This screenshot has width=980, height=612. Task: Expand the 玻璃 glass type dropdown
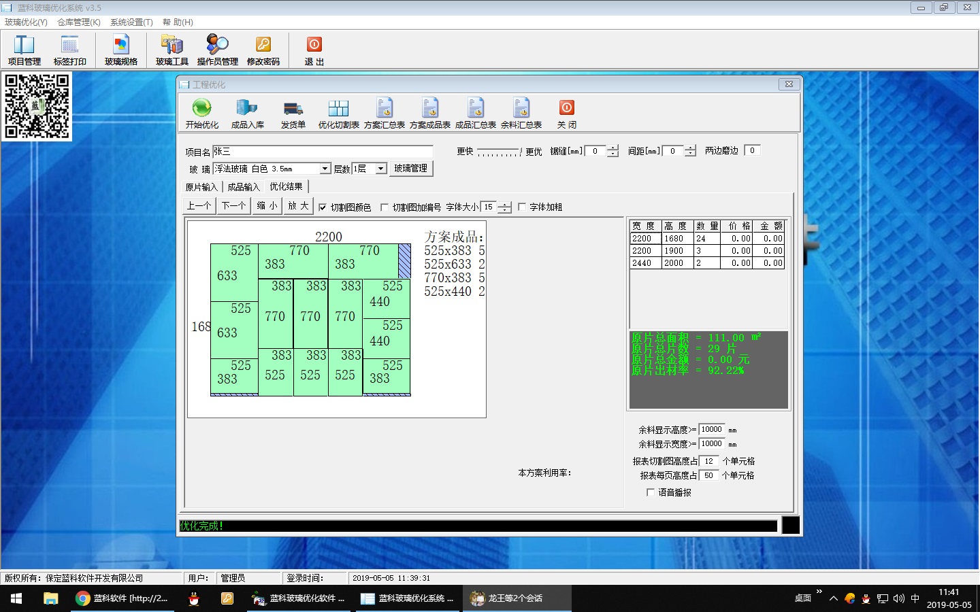tap(325, 169)
